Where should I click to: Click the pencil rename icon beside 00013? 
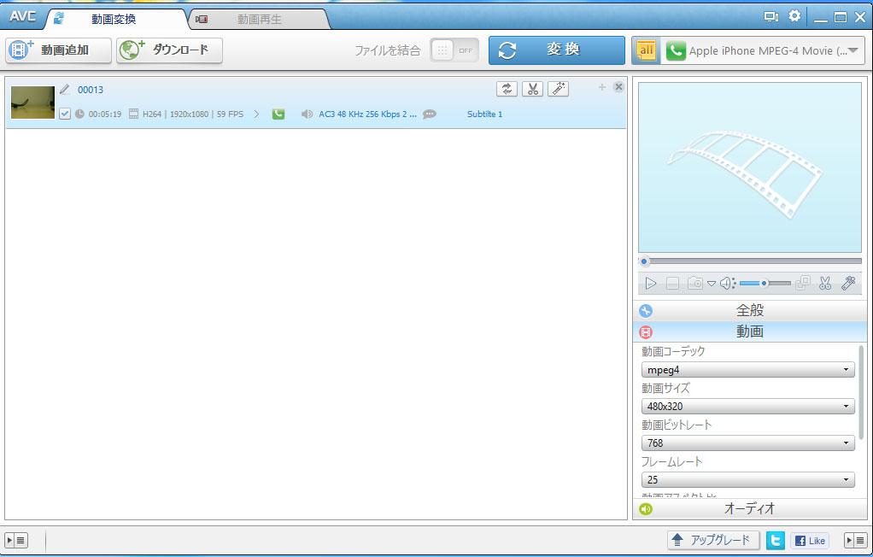pyautogui.click(x=65, y=89)
